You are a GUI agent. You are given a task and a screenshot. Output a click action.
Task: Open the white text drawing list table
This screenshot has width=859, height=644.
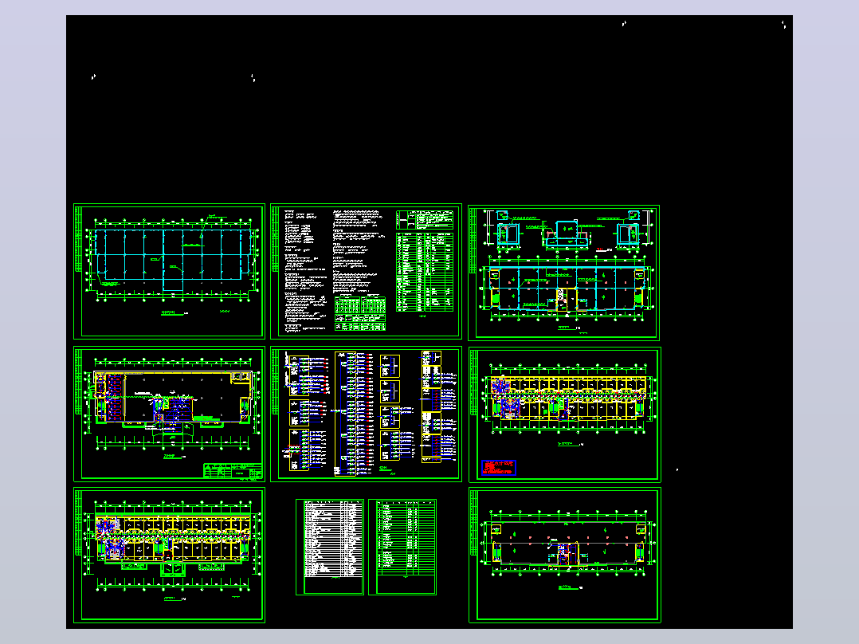tap(330, 547)
